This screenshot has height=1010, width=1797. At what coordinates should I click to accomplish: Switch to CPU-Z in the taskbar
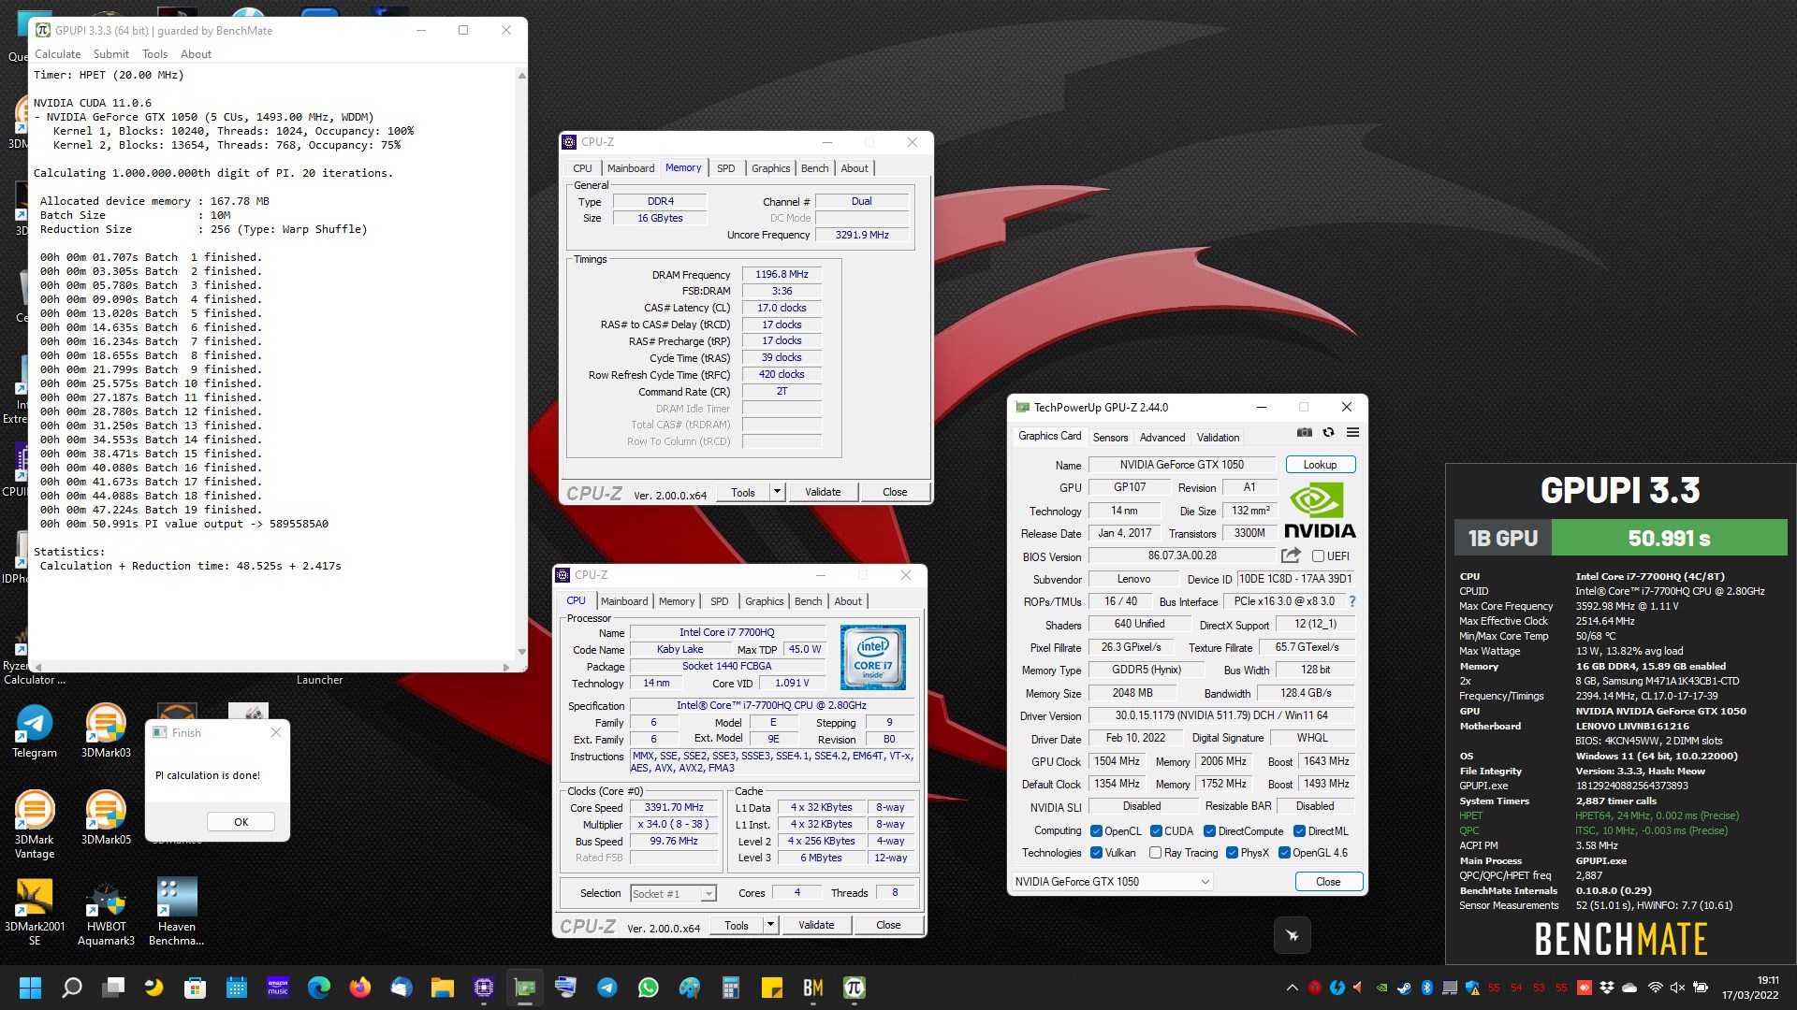484,988
